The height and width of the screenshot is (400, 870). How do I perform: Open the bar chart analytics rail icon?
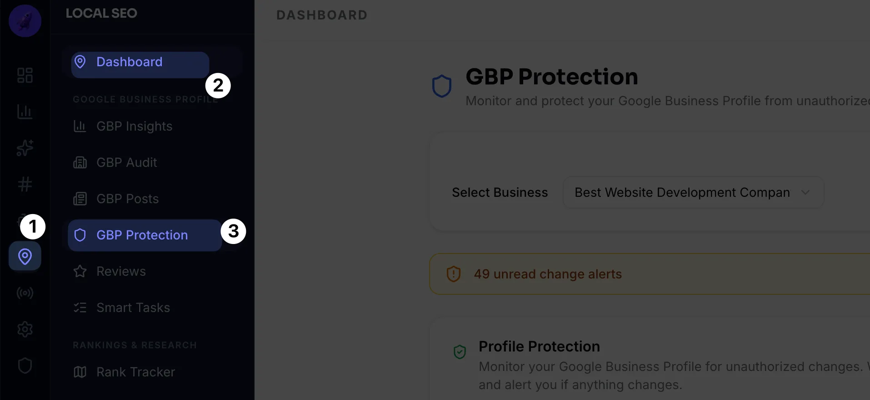tap(25, 112)
